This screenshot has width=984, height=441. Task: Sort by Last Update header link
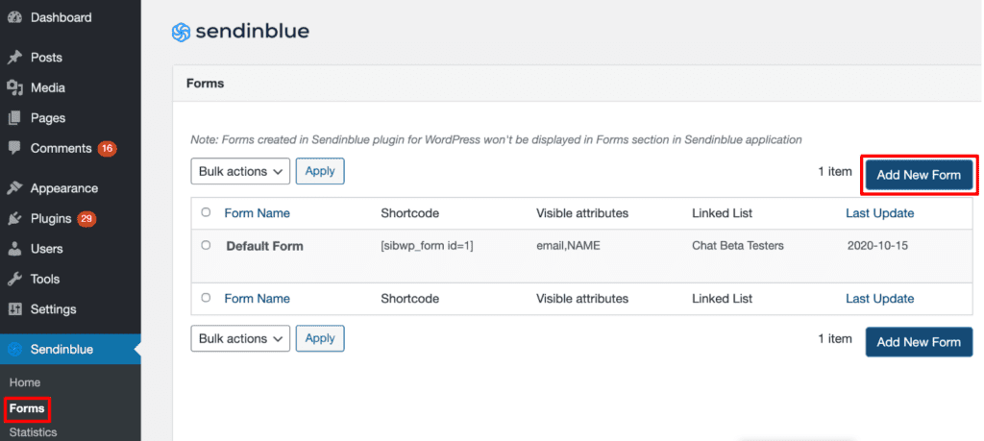(880, 213)
